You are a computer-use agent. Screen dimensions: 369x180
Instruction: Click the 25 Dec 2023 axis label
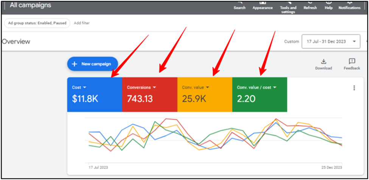pyautogui.click(x=332, y=168)
